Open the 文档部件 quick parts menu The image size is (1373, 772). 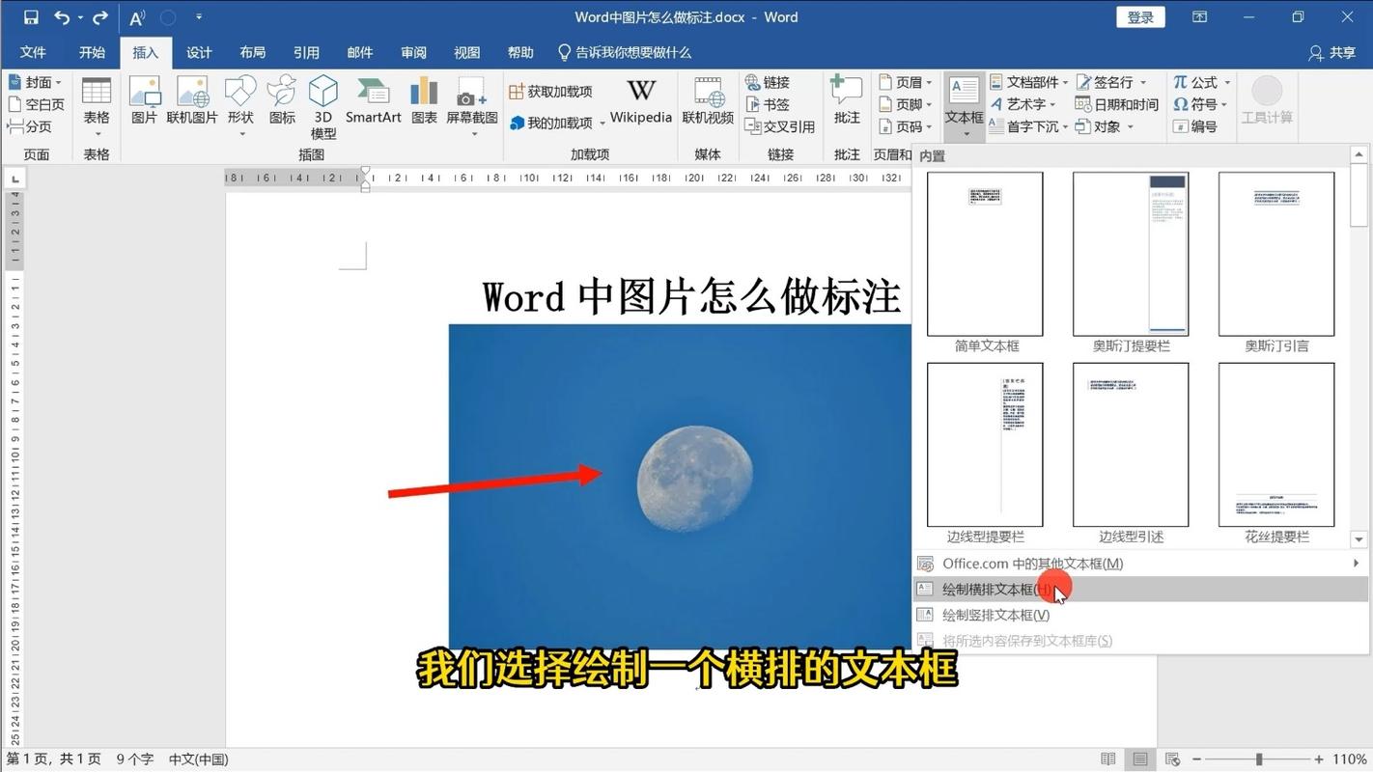coord(1029,82)
